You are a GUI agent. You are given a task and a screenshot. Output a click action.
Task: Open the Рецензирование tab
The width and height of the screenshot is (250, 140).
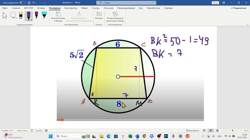pos(126,8)
